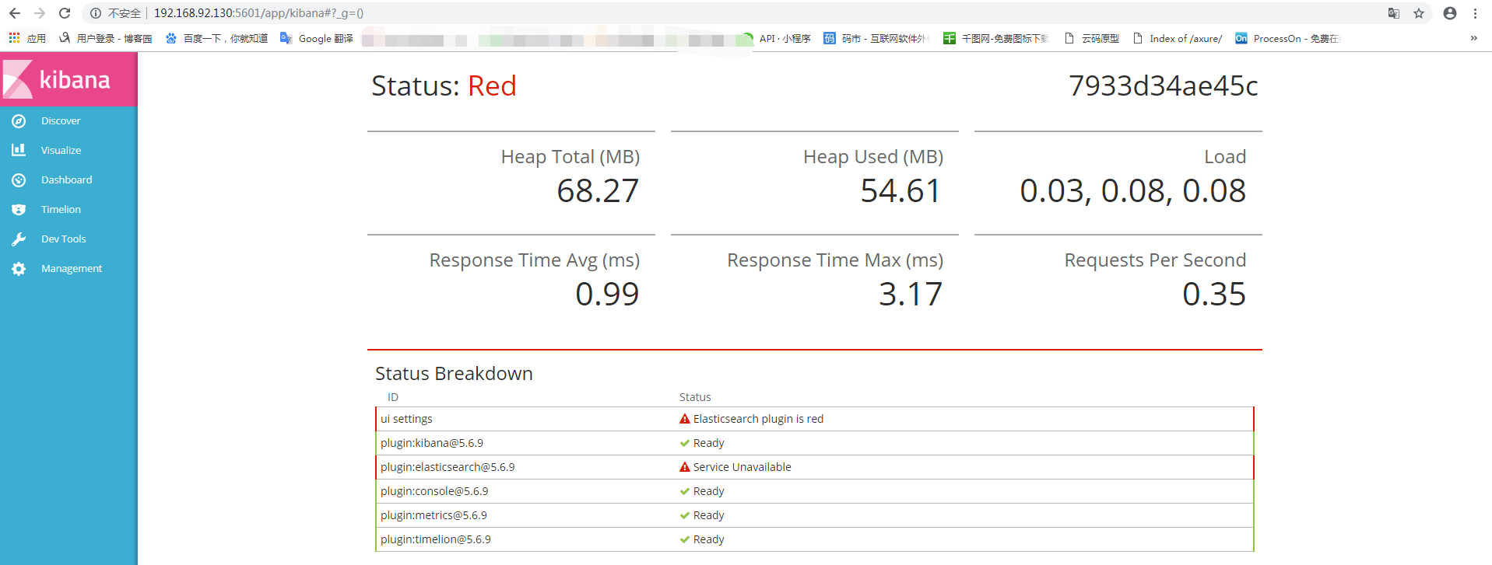Click Load values 0.03, 0.08, 0.08

1132,191
